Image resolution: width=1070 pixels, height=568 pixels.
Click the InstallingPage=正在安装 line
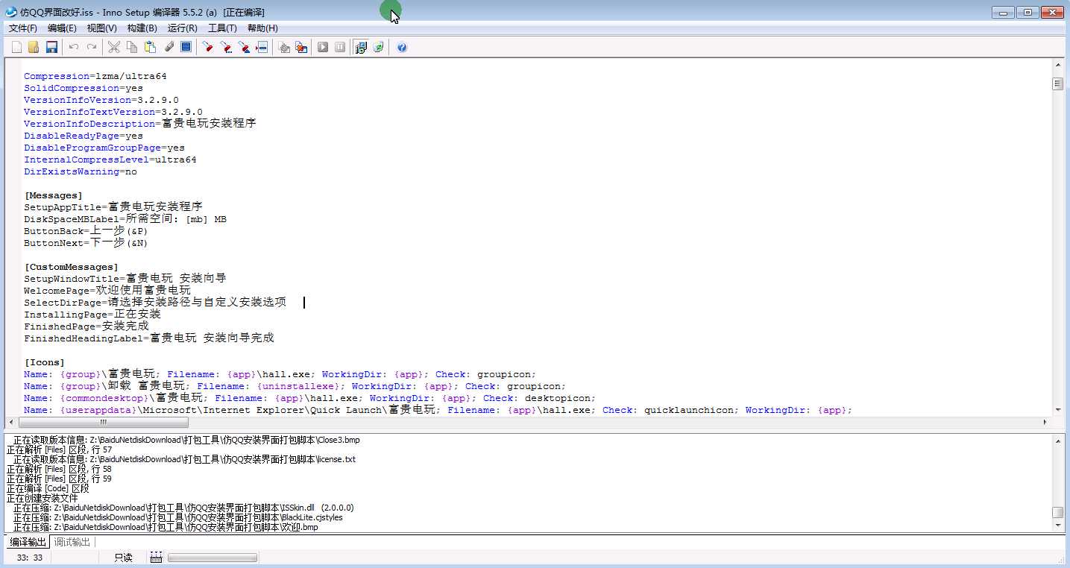tap(92, 315)
